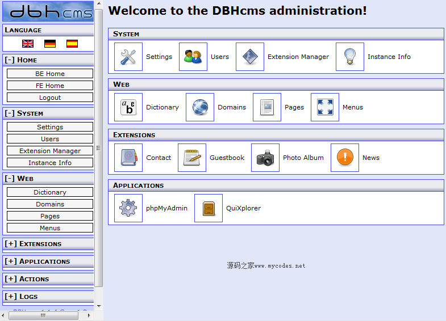Open Menus from sidebar menu
Screen dimensions: 446x321
pos(50,228)
